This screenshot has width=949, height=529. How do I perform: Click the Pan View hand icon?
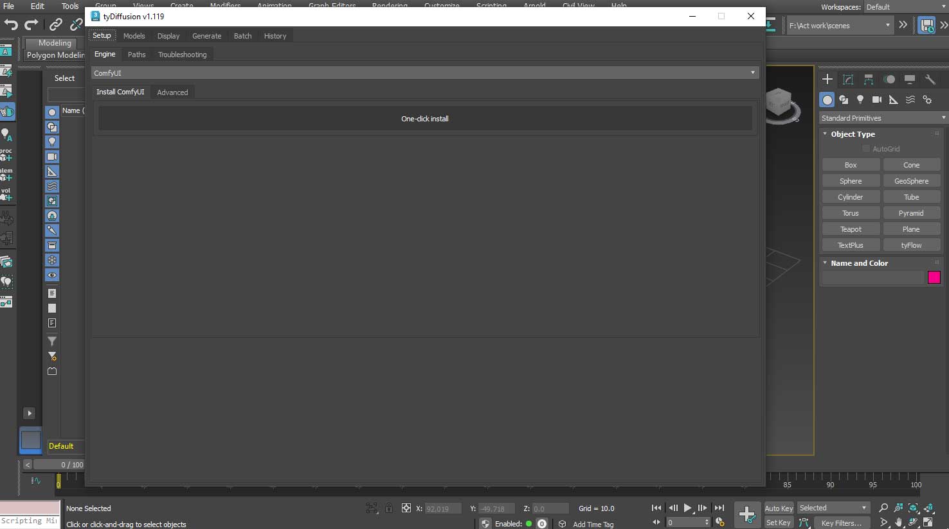click(x=899, y=523)
